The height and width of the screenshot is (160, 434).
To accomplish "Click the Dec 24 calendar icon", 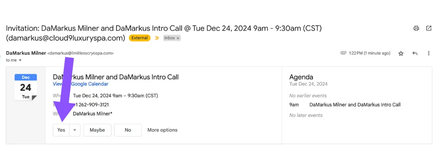I will pos(25,87).
